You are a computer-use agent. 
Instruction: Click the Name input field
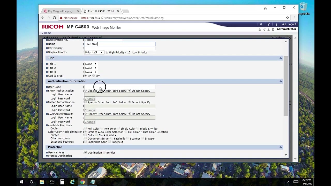tap(120, 44)
